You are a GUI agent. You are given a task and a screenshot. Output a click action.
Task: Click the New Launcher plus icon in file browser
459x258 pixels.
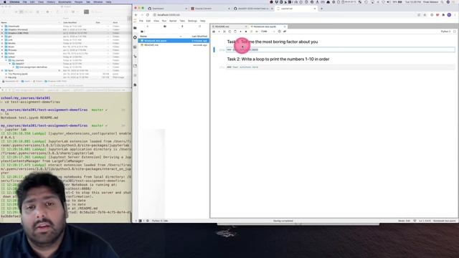(x=147, y=27)
